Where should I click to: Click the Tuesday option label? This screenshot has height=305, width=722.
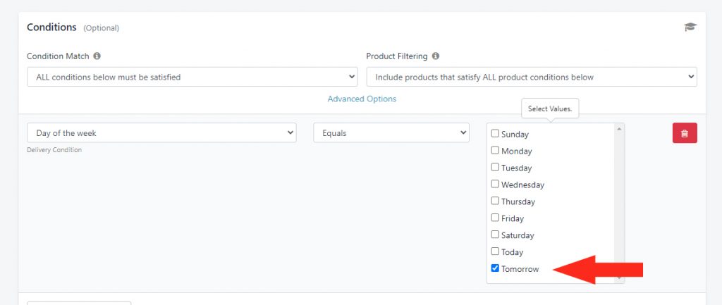[516, 168]
